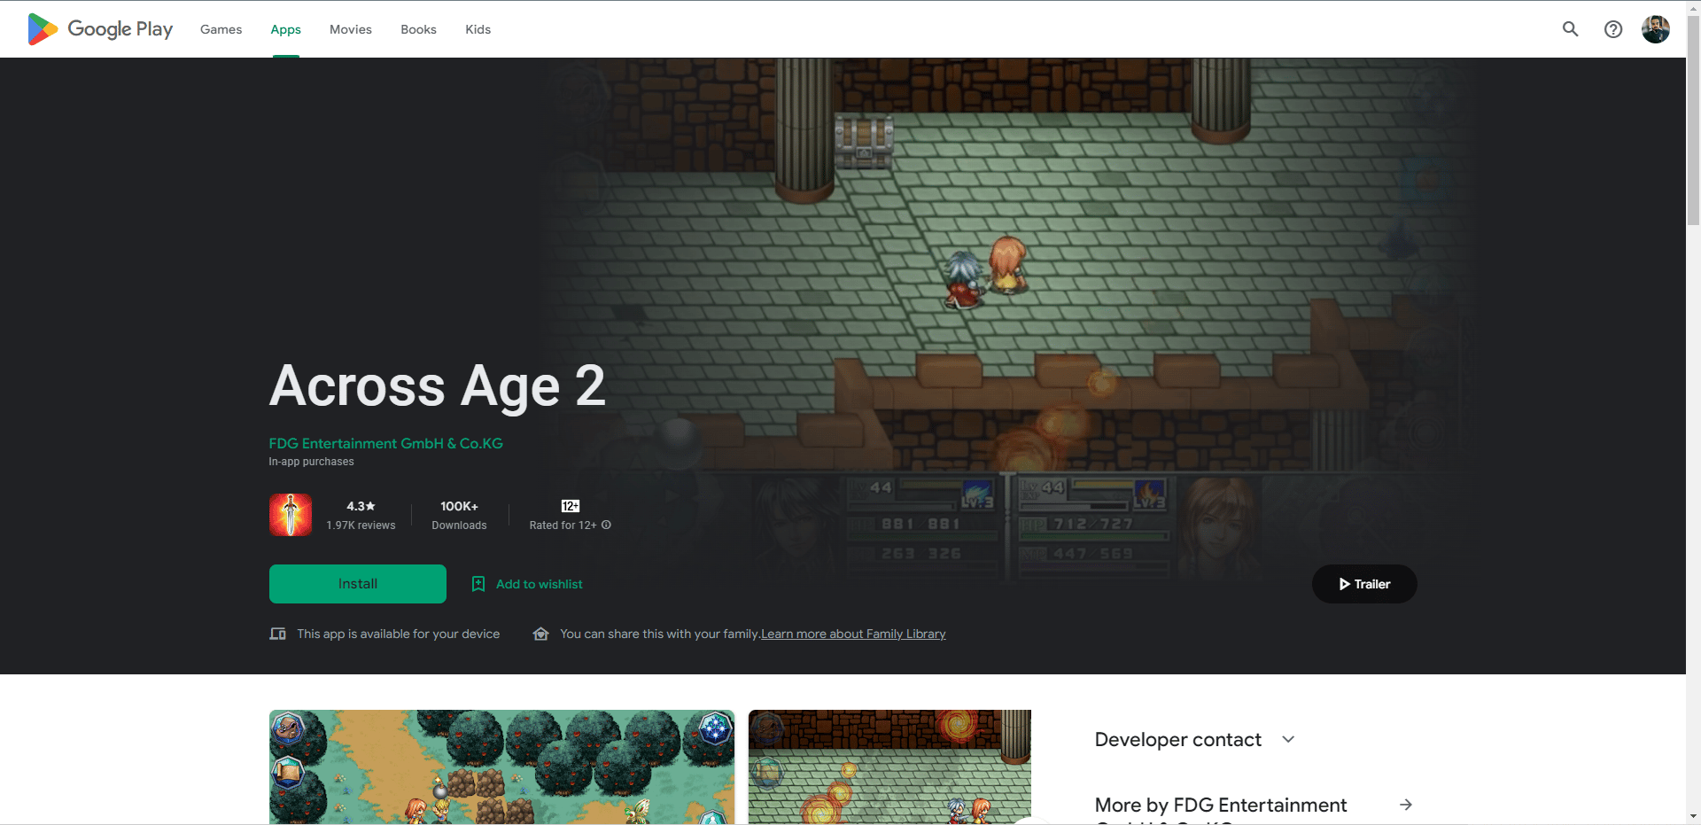Click the Across Age 2 app icon
This screenshot has height=825, width=1701.
(291, 515)
